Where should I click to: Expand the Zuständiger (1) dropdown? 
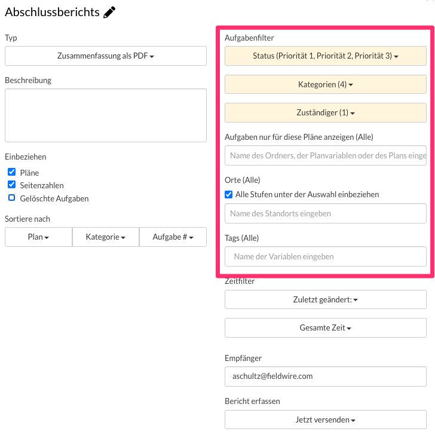(x=325, y=112)
